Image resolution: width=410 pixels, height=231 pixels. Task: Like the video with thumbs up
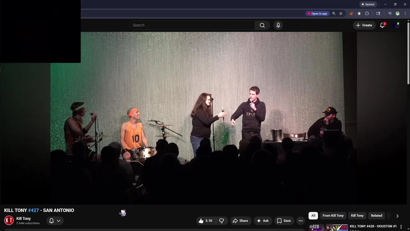205,221
